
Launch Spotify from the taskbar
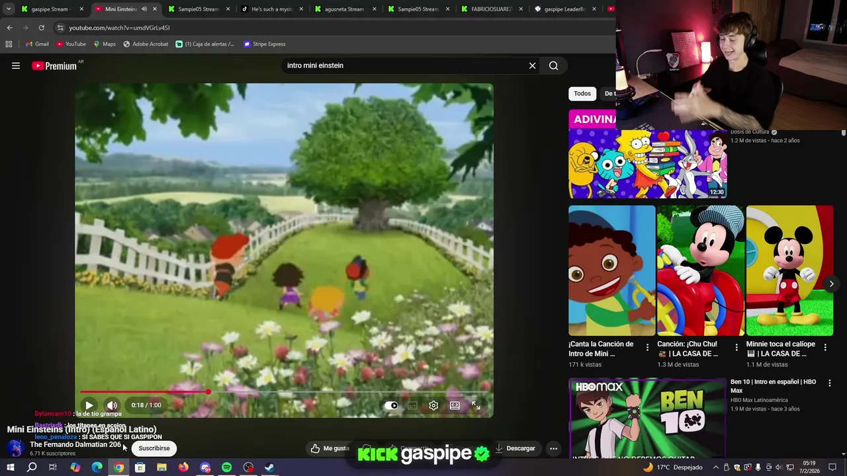[x=226, y=467]
